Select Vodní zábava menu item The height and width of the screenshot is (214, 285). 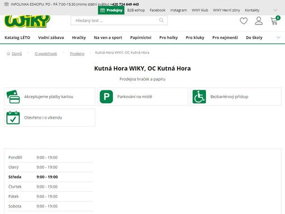point(51,37)
